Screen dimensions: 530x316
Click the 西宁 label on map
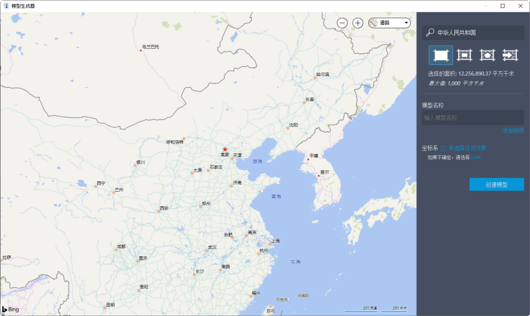pos(101,184)
